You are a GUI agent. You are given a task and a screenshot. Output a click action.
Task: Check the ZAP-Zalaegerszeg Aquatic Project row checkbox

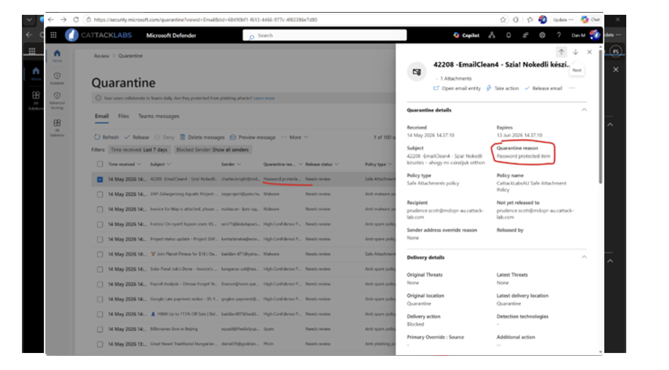pos(100,194)
